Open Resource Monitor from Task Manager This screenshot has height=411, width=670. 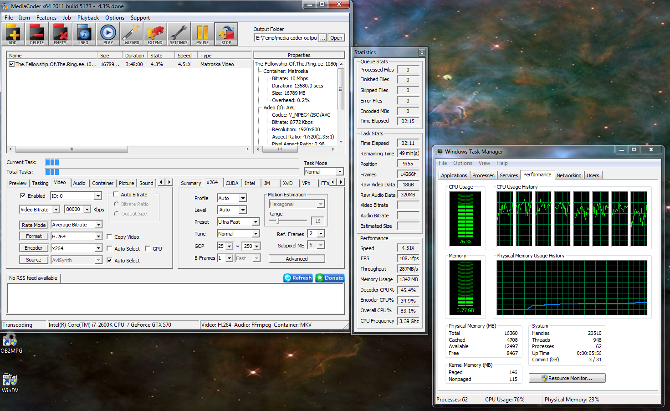(x=567, y=378)
